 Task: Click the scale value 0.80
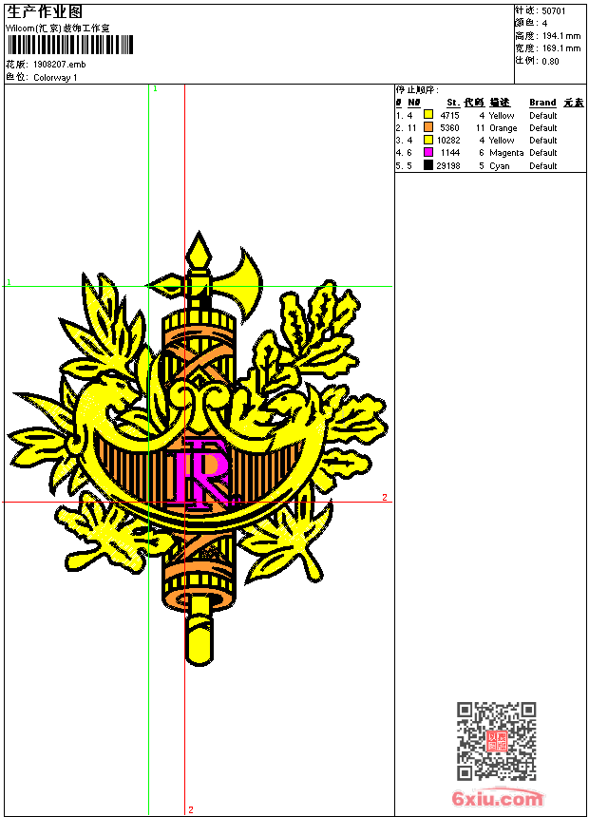click(x=550, y=61)
